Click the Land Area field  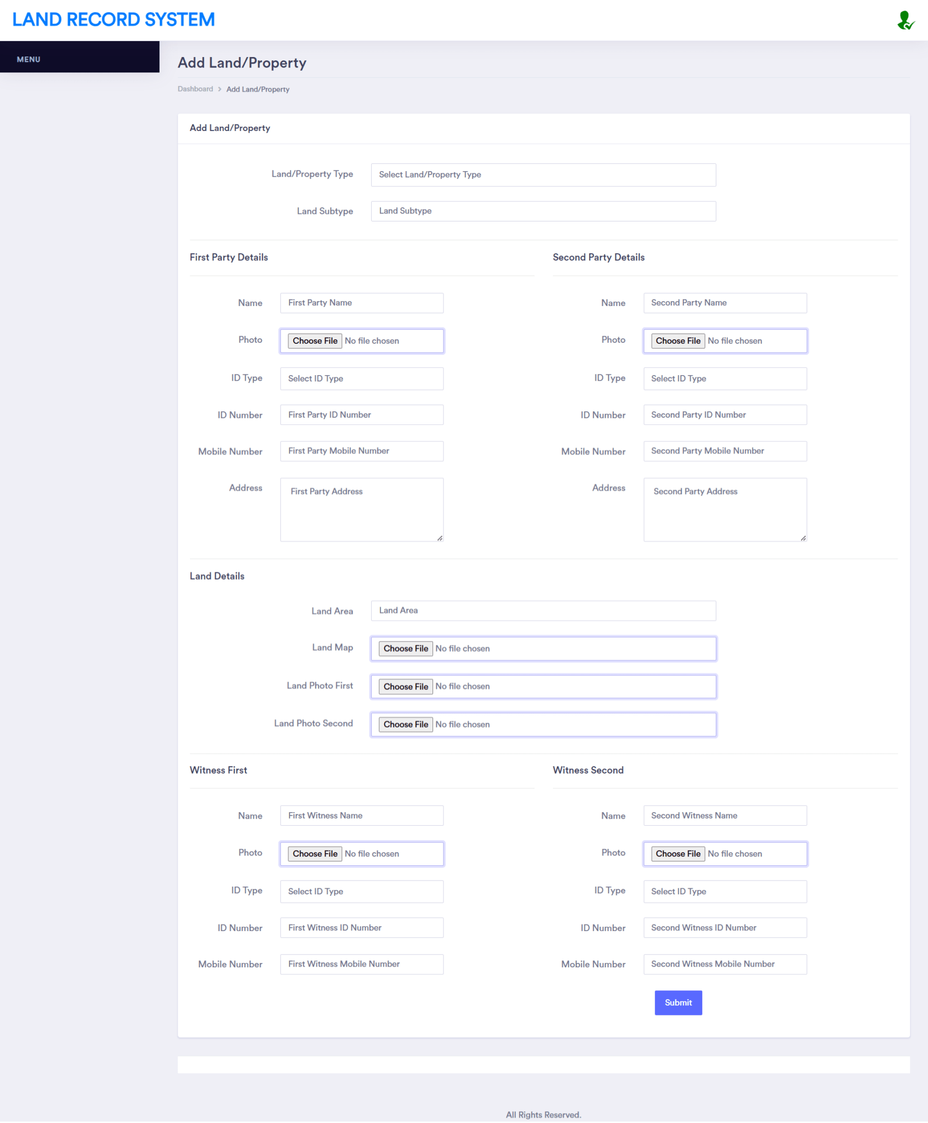tap(543, 610)
